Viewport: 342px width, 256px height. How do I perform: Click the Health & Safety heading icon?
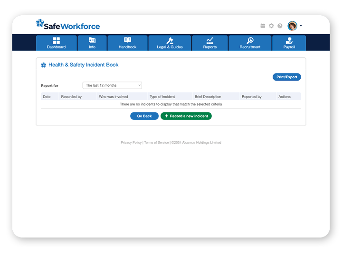click(x=44, y=65)
